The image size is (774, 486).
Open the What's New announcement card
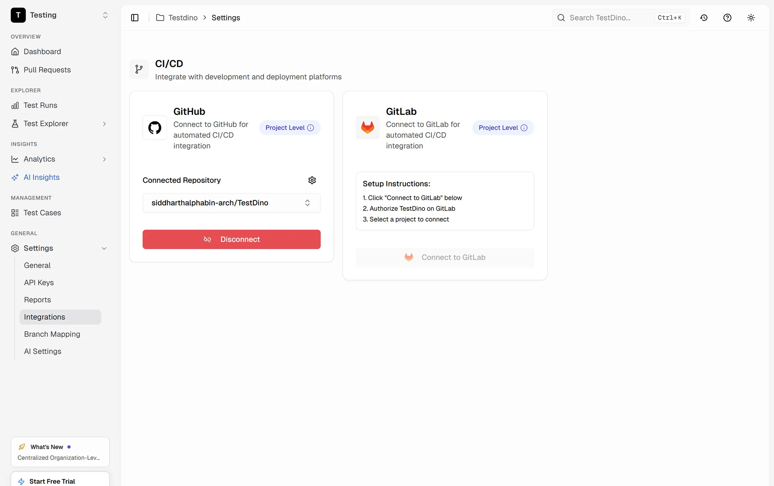[60, 452]
